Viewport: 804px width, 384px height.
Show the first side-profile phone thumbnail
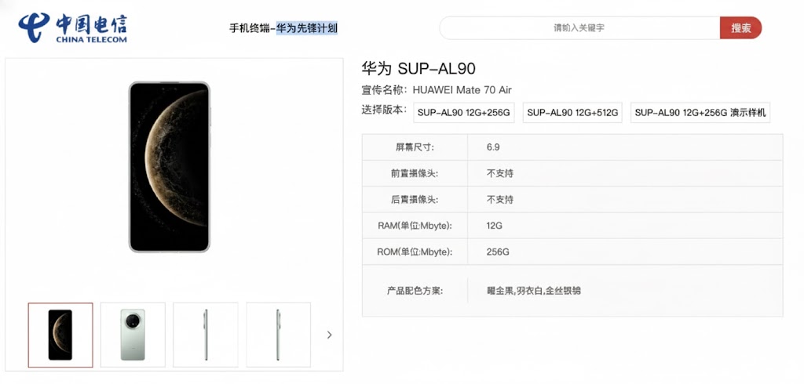(206, 335)
